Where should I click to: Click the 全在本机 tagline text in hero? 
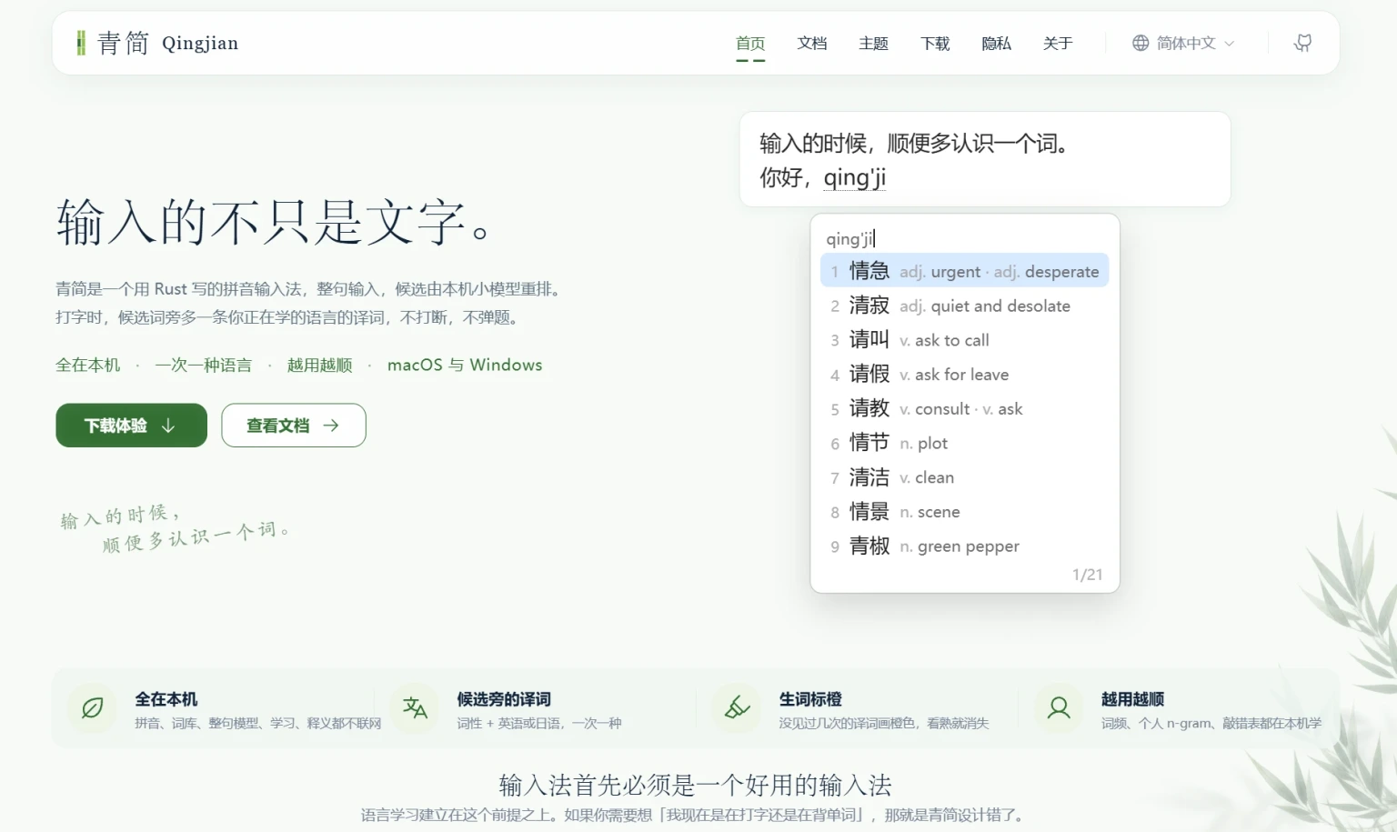click(x=88, y=366)
